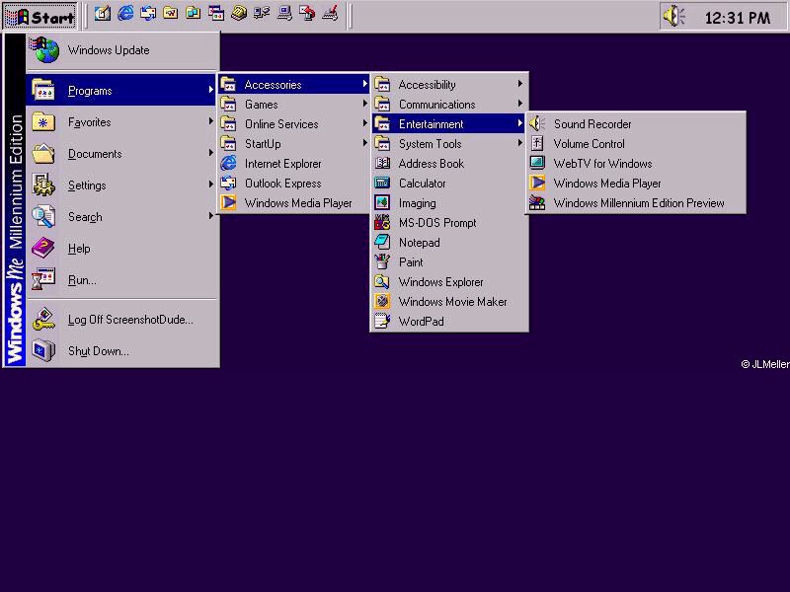
Task: Click the red arrow icon in Quick Launch
Action: [307, 14]
